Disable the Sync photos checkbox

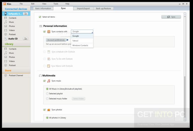coord(44,110)
